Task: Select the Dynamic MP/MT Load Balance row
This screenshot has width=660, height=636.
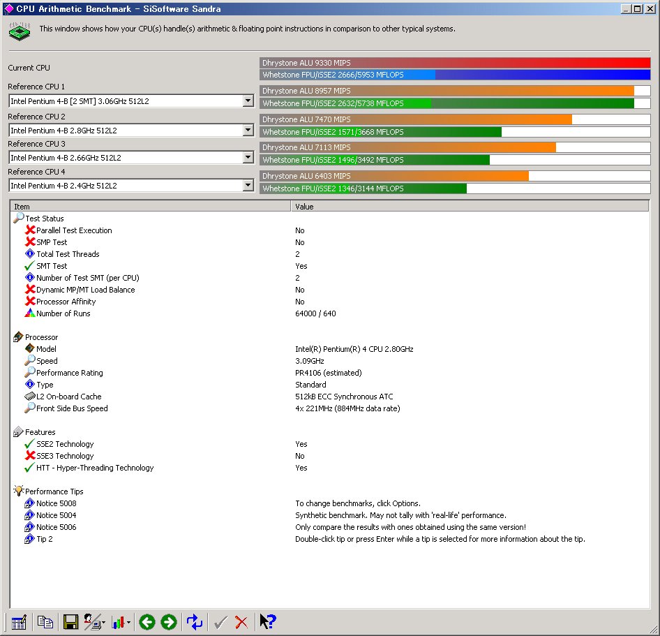Action: pos(330,289)
